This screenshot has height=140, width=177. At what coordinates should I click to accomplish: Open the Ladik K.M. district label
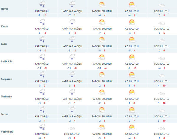click(x=7, y=61)
